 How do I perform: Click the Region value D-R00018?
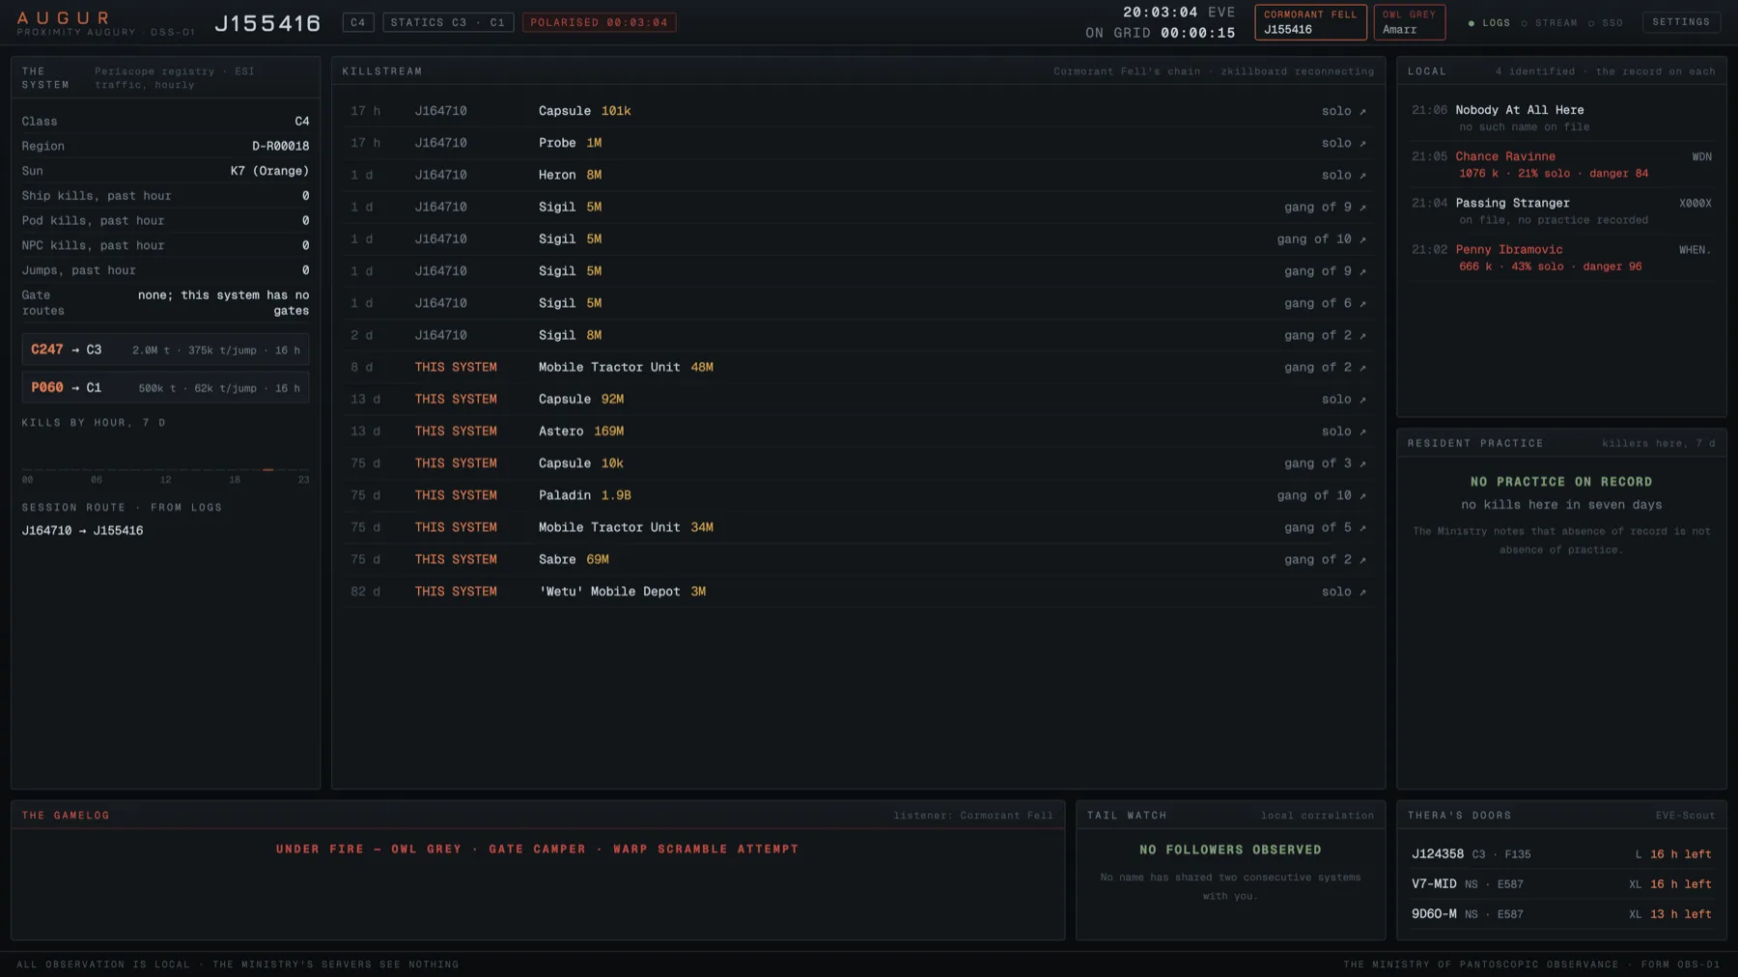(280, 146)
